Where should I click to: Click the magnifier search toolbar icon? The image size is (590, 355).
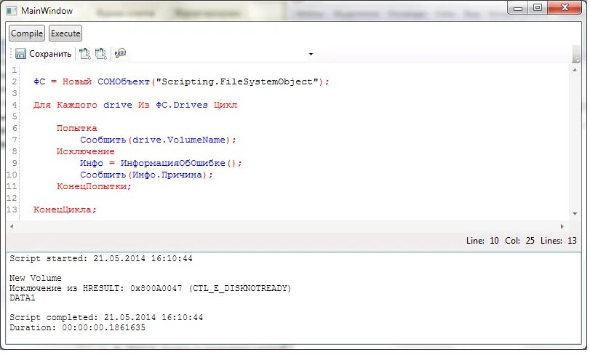point(121,54)
